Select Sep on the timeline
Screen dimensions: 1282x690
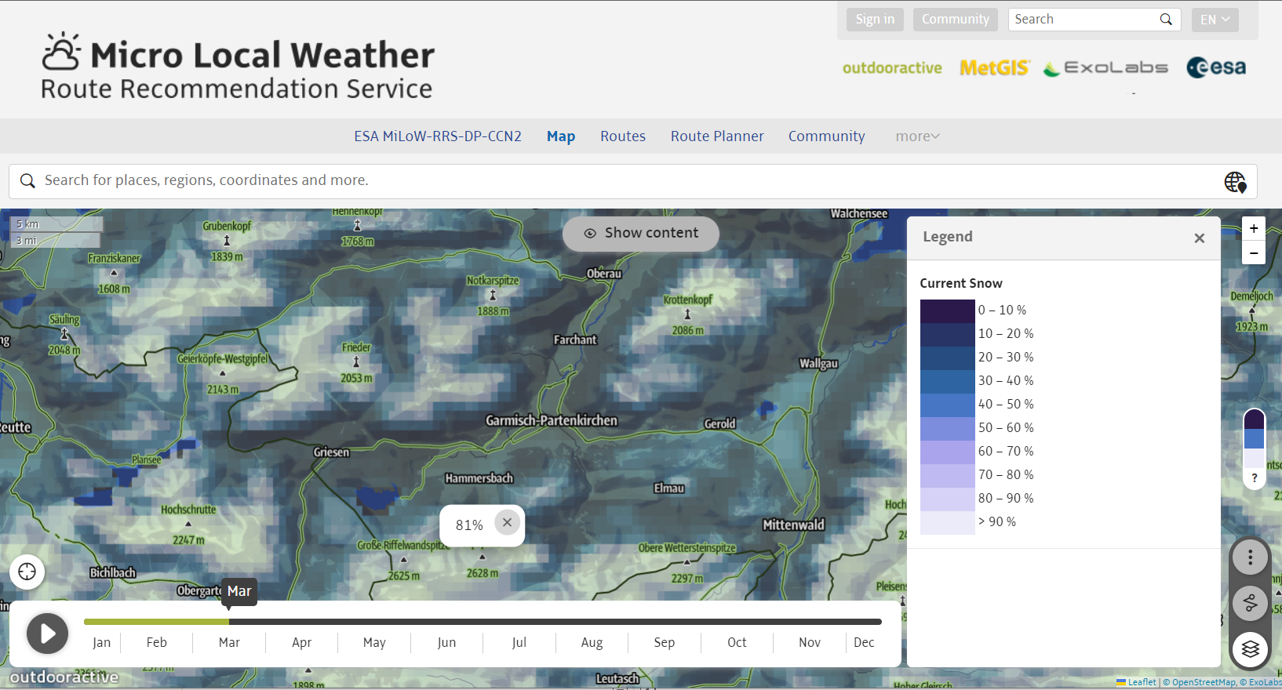click(665, 642)
